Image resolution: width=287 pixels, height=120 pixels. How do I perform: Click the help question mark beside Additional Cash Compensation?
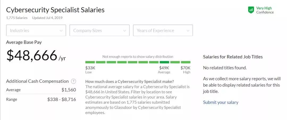pyautogui.click(x=74, y=81)
